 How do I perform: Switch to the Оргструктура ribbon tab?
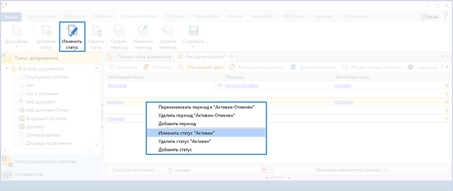point(41,16)
